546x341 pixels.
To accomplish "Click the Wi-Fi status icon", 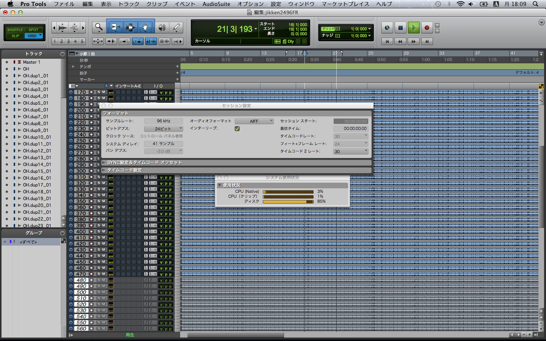I will pos(460,4).
